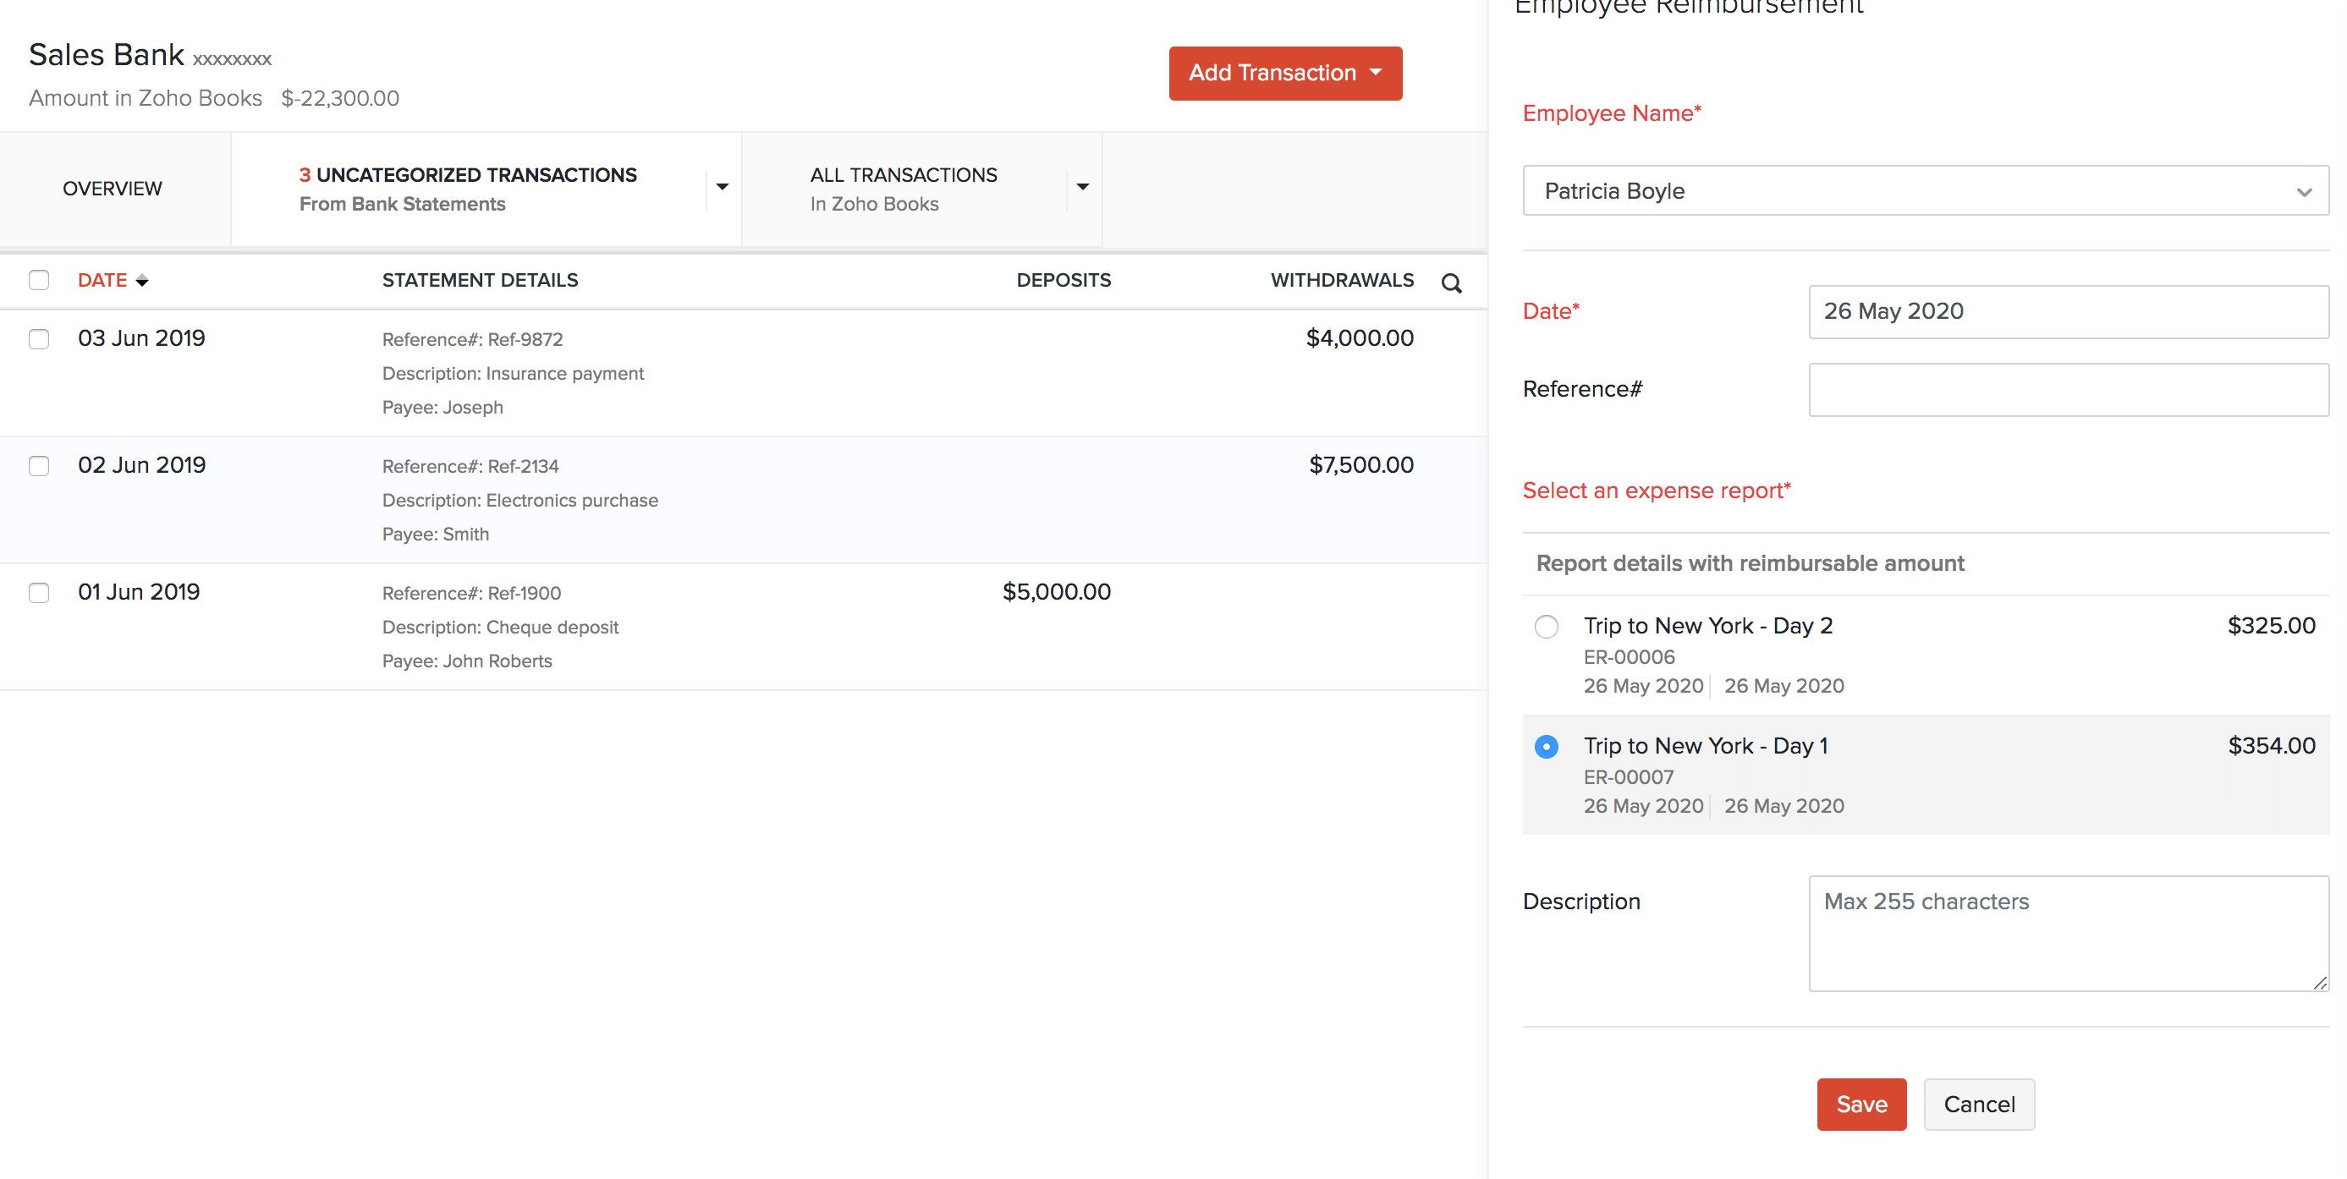Switch to the Overview tab
The image size is (2347, 1179).
tap(112, 189)
